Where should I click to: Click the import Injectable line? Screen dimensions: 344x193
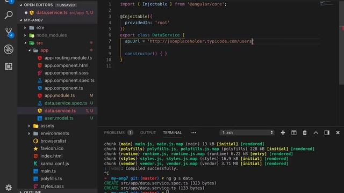[173, 4]
